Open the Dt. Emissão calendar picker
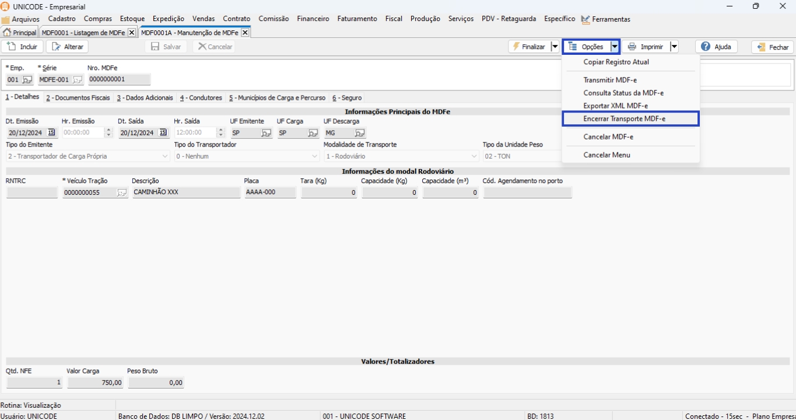 point(51,133)
